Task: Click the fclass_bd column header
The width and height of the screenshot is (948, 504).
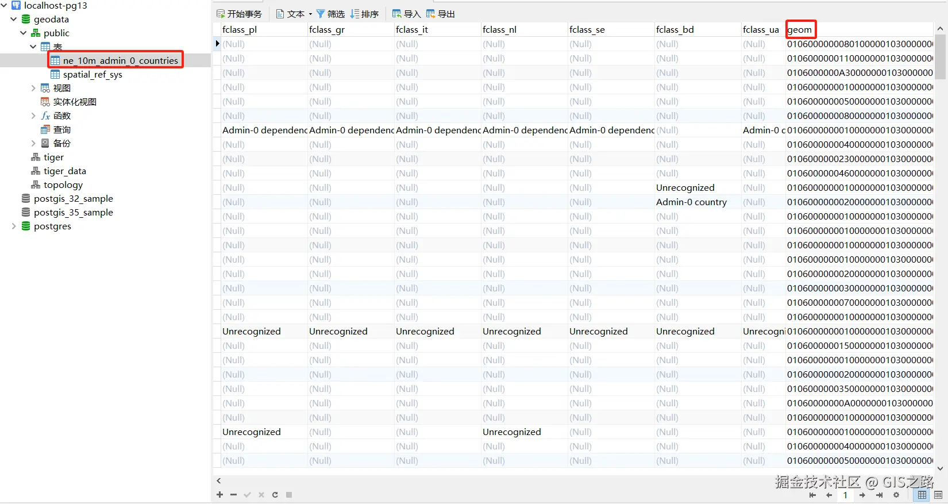Action: point(697,29)
